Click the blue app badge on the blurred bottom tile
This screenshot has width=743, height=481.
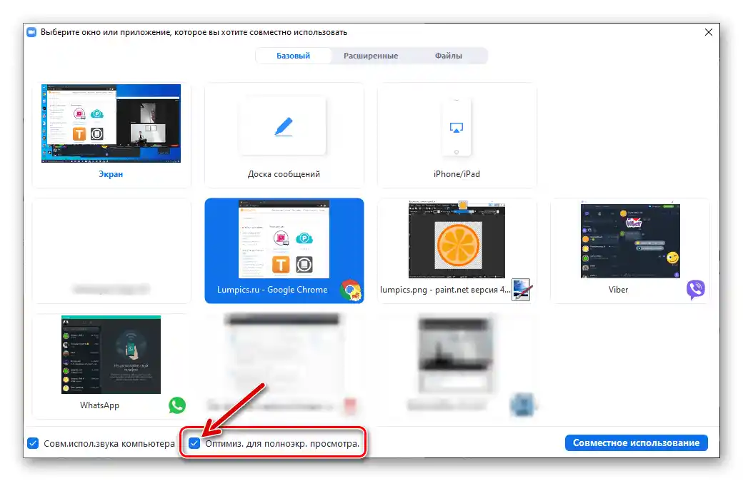point(522,404)
